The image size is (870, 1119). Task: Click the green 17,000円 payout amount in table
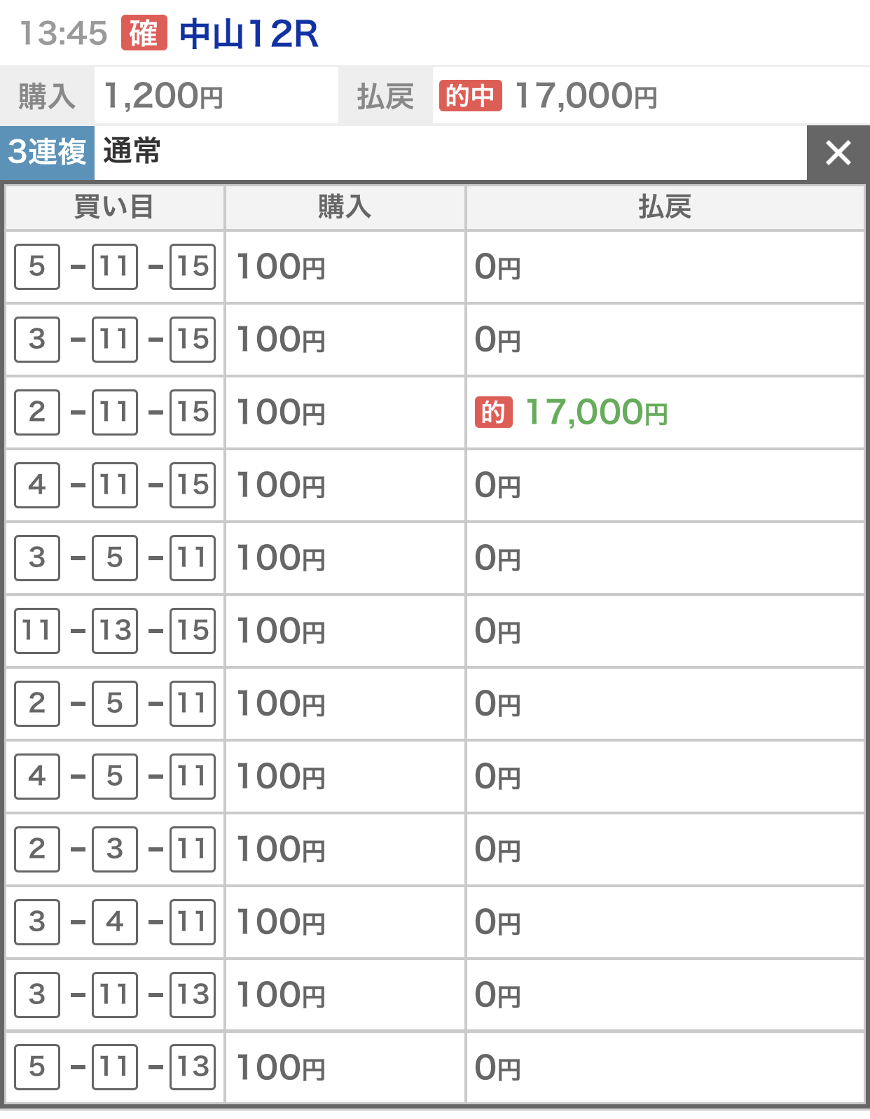(596, 412)
